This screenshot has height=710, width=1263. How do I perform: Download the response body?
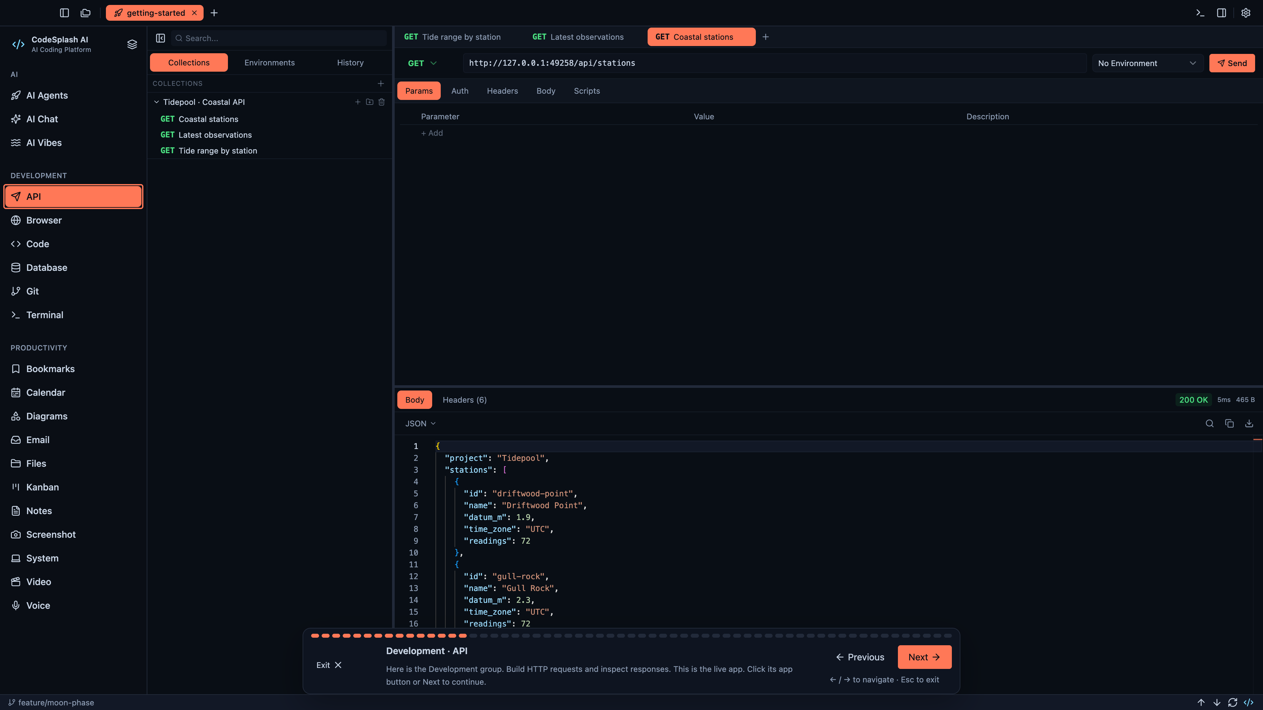[1249, 423]
